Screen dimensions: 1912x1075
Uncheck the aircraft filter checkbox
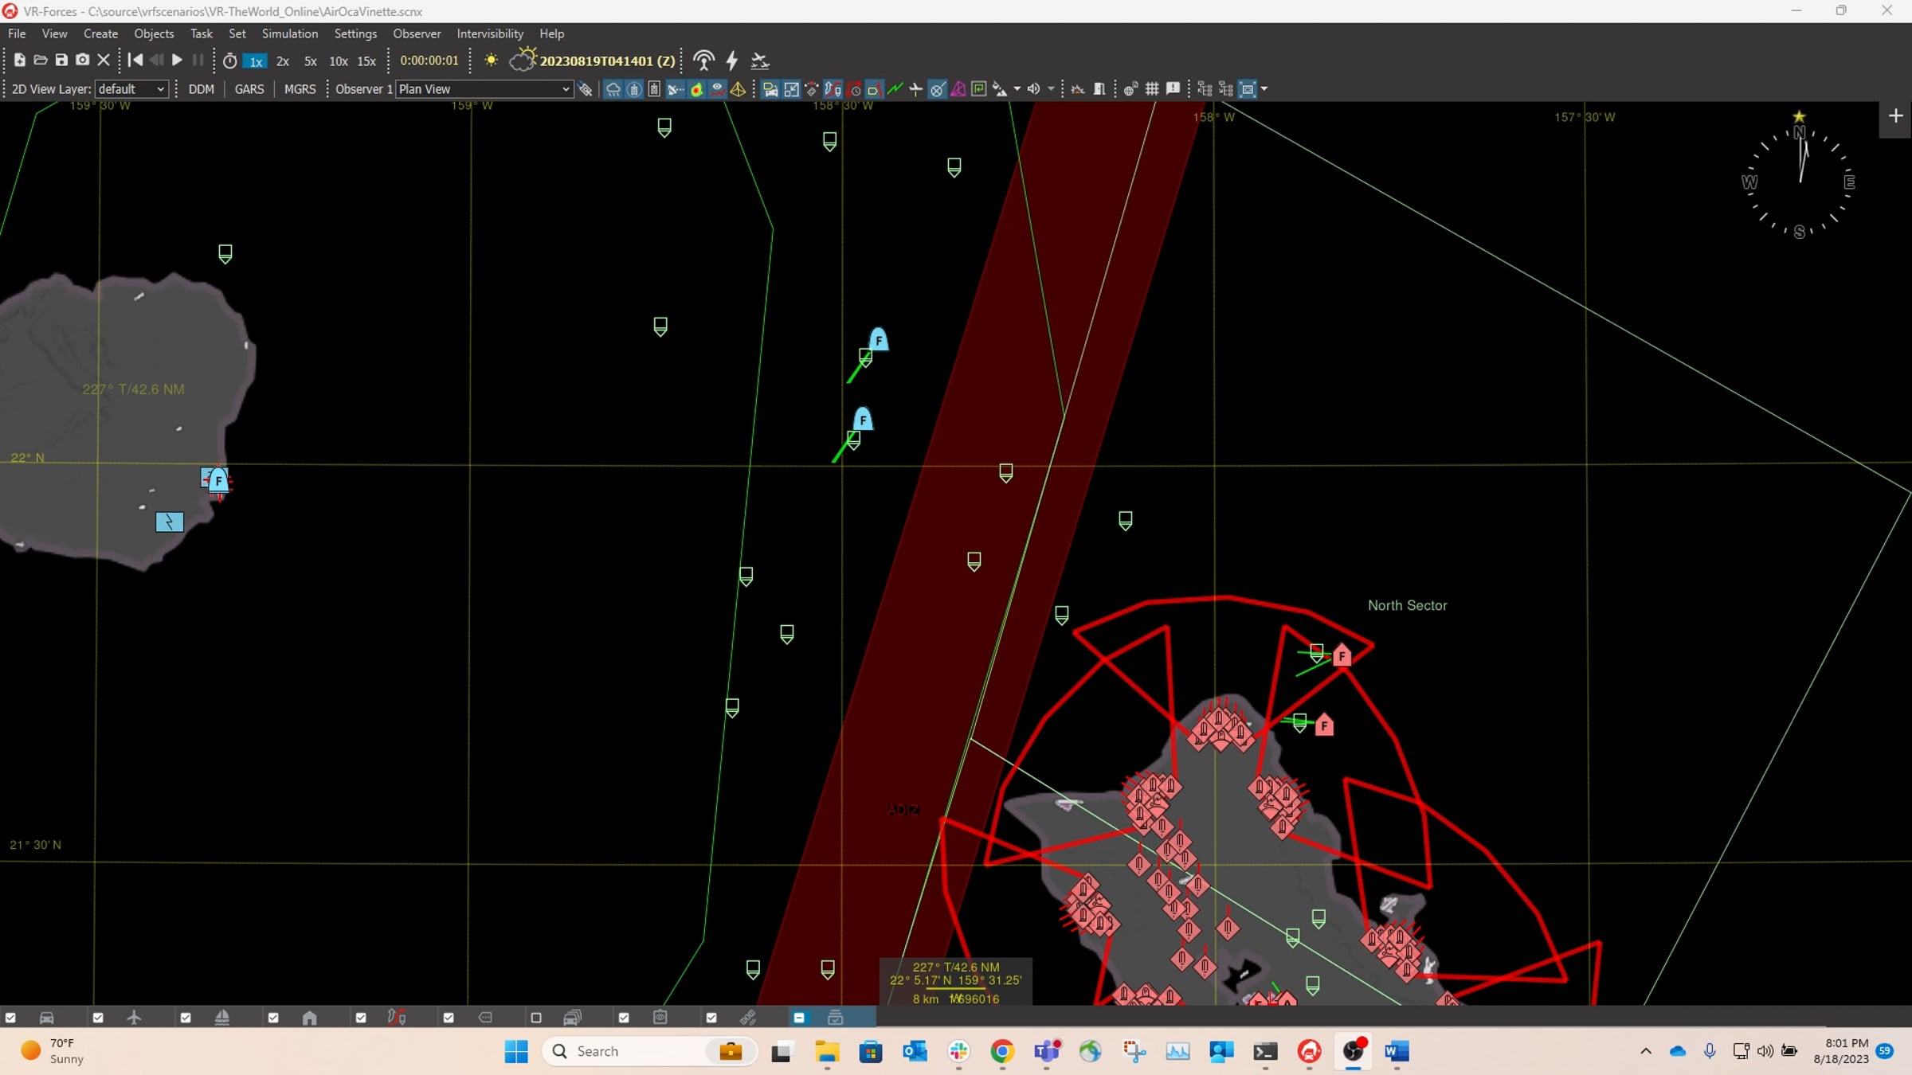[98, 1018]
